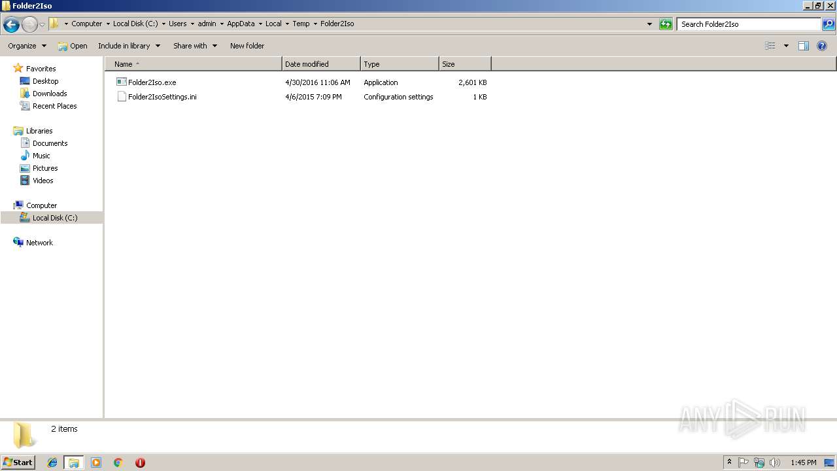Go back with the Back arrow button
The height and width of the screenshot is (471, 837).
(x=11, y=24)
